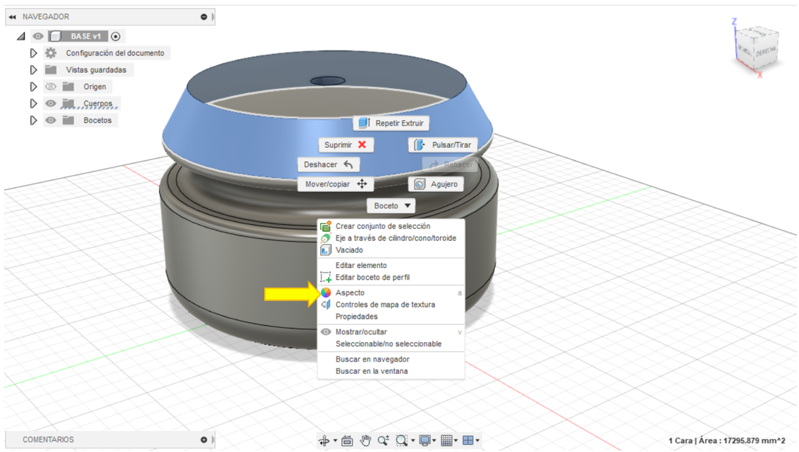Select the Zoom magnifier tool
799x452 pixels.
coord(384,440)
